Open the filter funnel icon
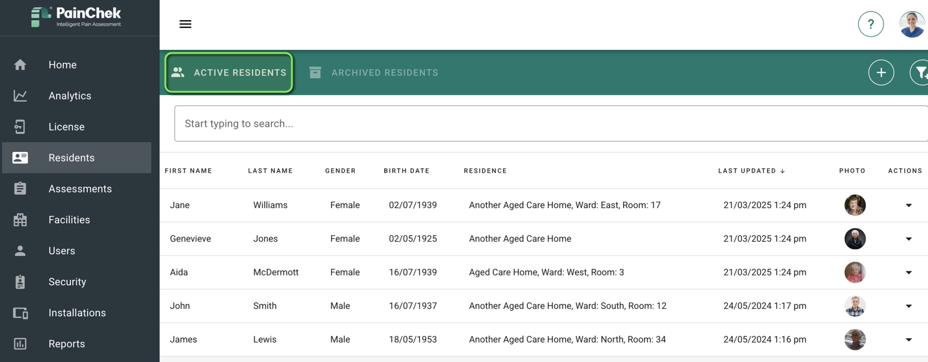 tap(920, 72)
